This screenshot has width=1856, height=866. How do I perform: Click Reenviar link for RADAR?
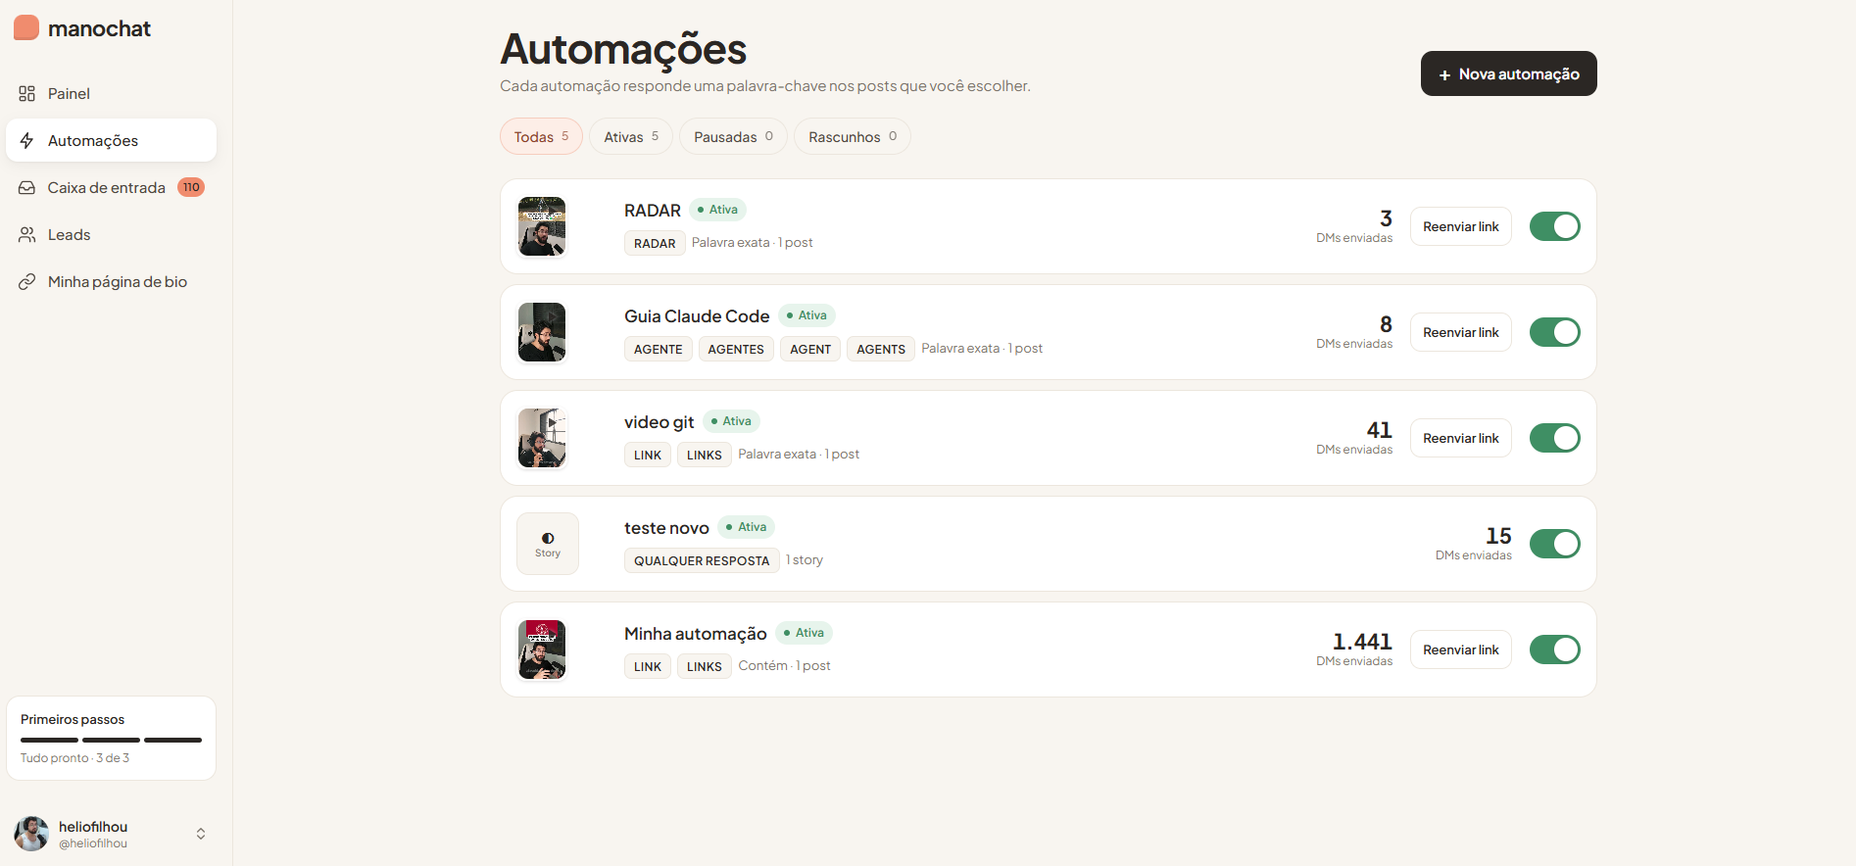point(1461,226)
